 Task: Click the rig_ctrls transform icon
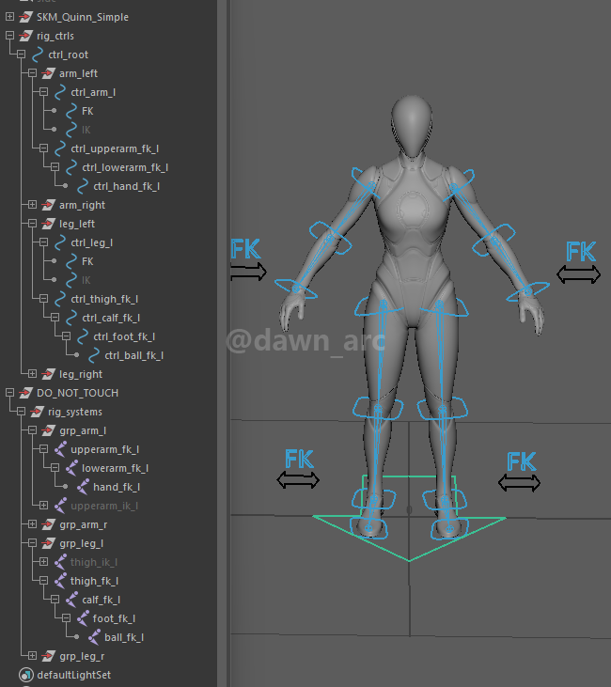click(x=25, y=36)
